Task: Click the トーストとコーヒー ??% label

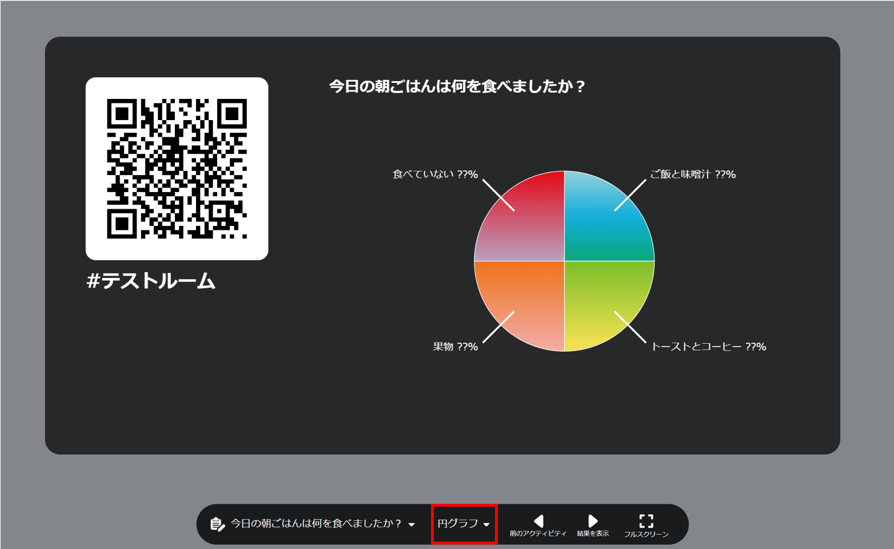Action: coord(709,347)
